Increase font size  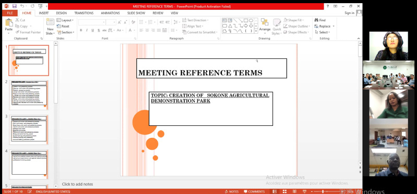(x=120, y=22)
